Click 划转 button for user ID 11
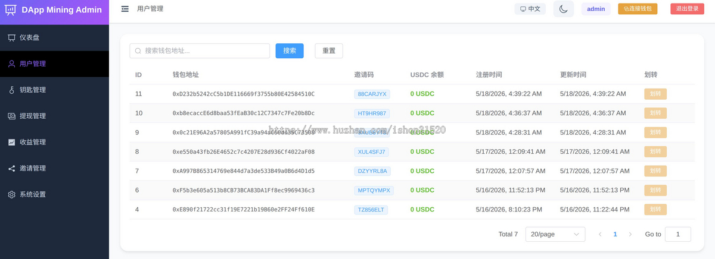Screen dimensions: 715x259 pos(655,94)
